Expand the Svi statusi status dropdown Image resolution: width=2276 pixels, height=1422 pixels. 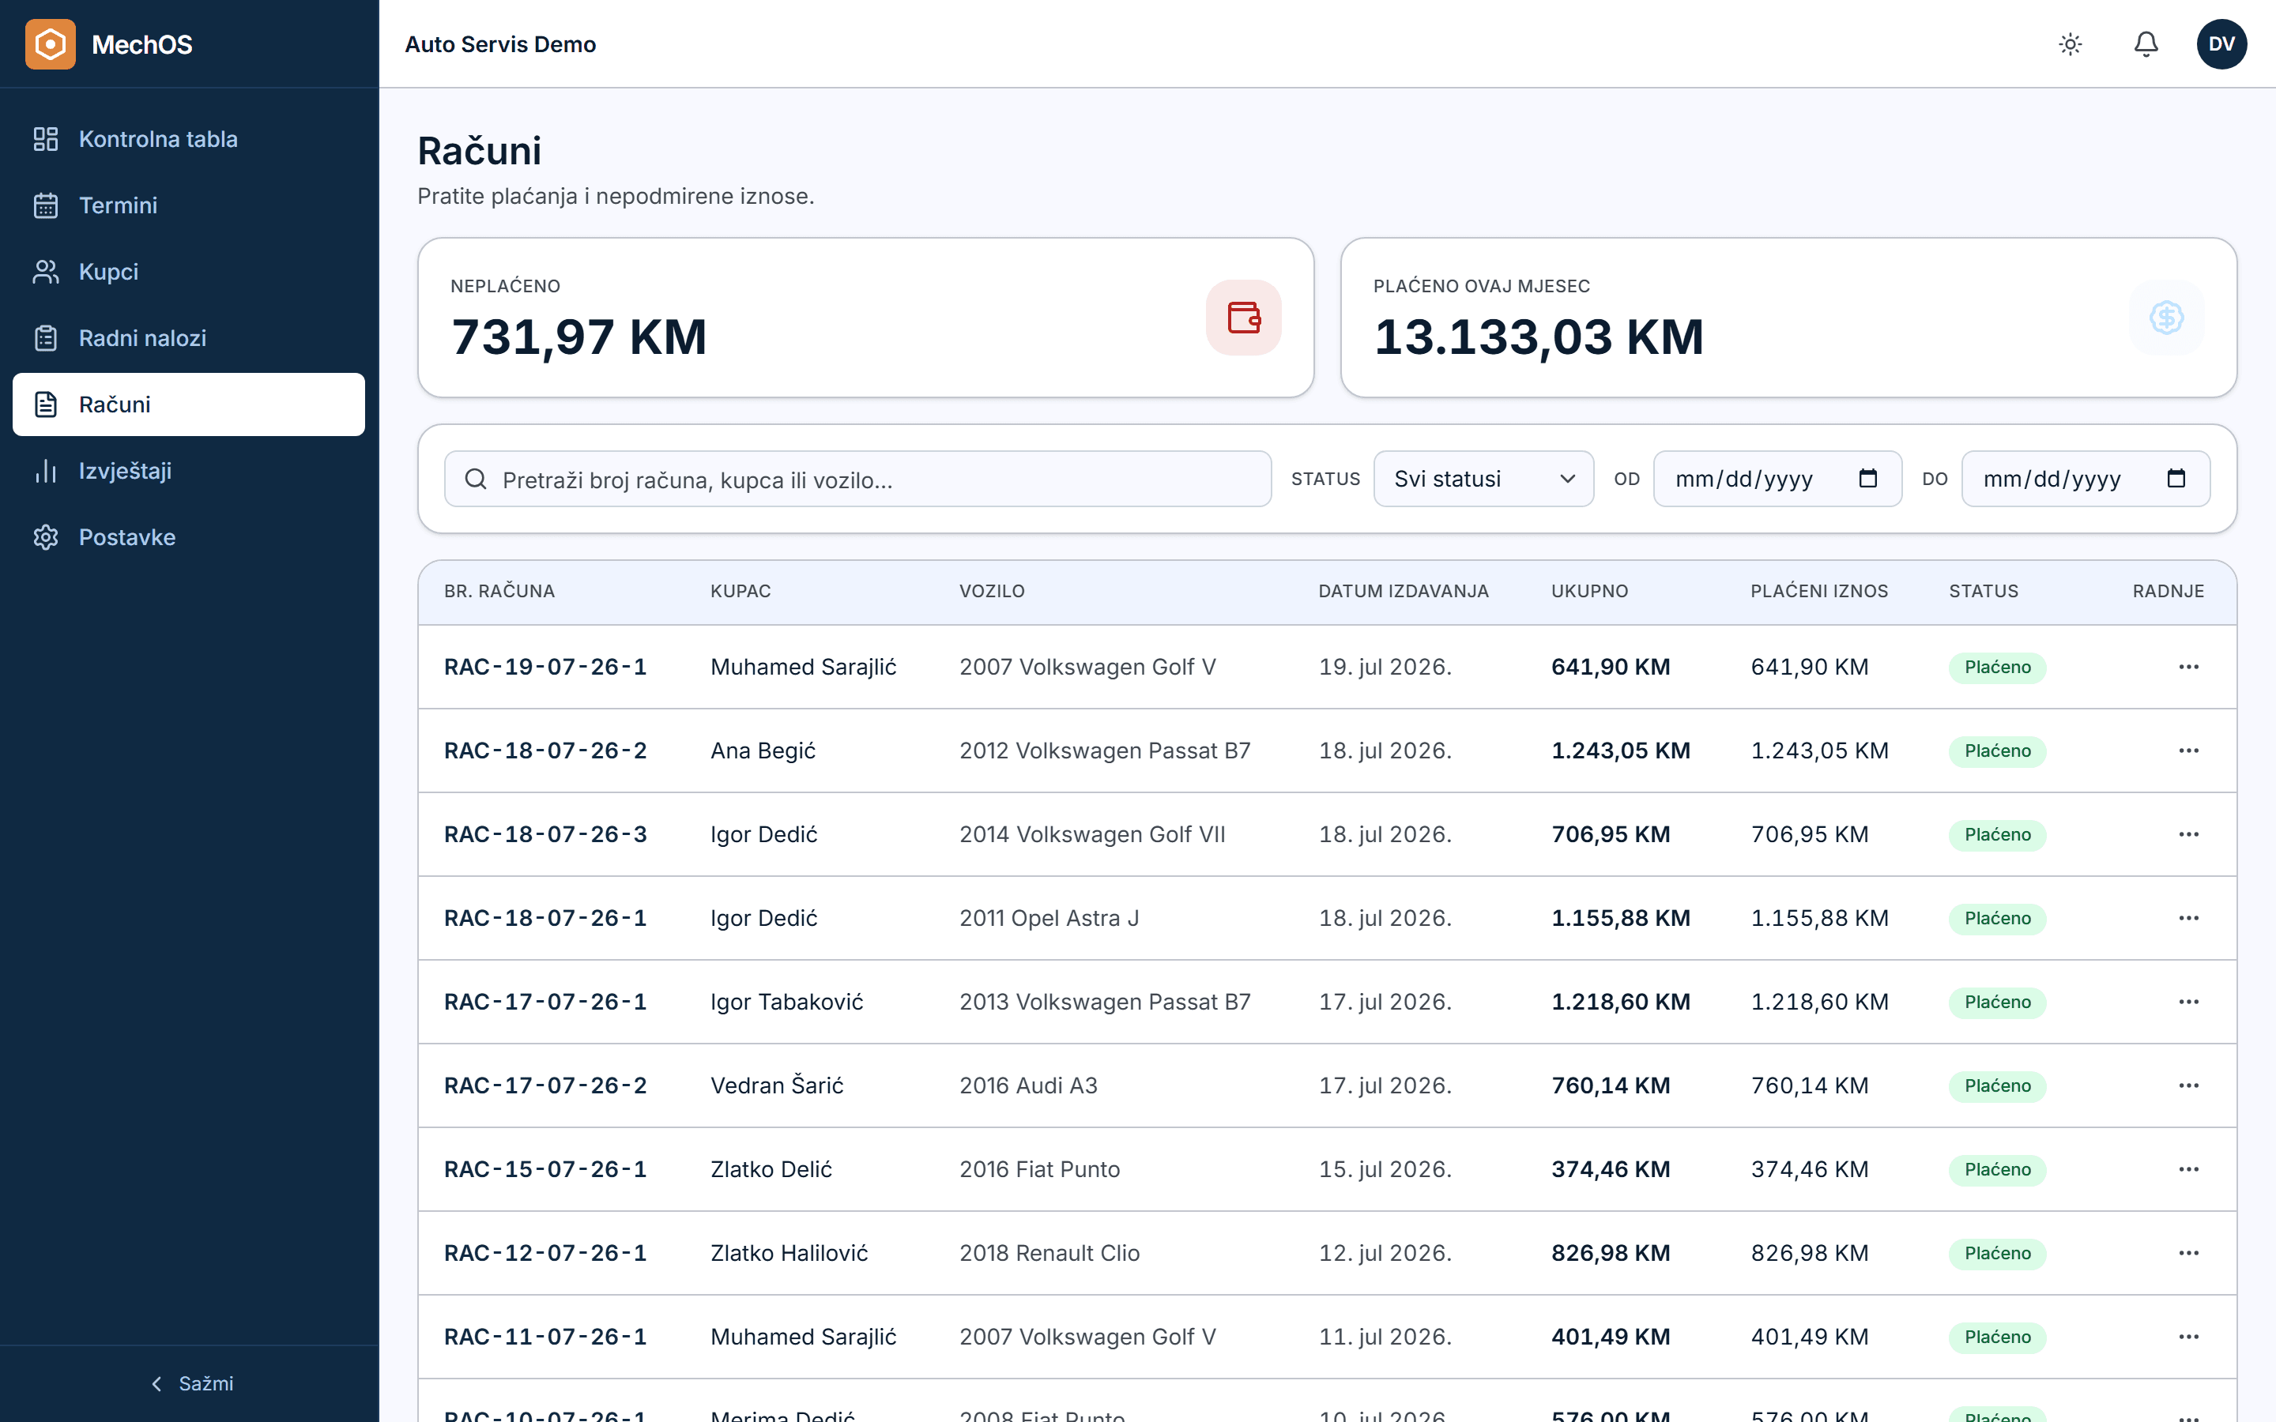click(x=1483, y=479)
